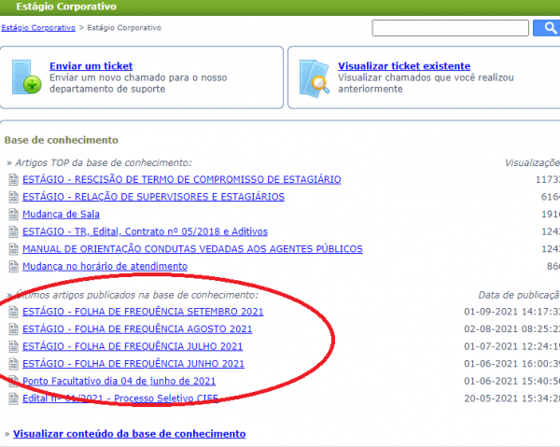This screenshot has height=447, width=560.
Task: Click the new ticket document icon
Action: coord(27,77)
